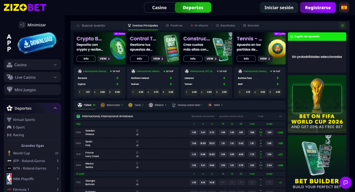Select Over 1.88 for Sweden vs Greece
Image resolution: width=355 pixels, height=192 pixels.
252,133
